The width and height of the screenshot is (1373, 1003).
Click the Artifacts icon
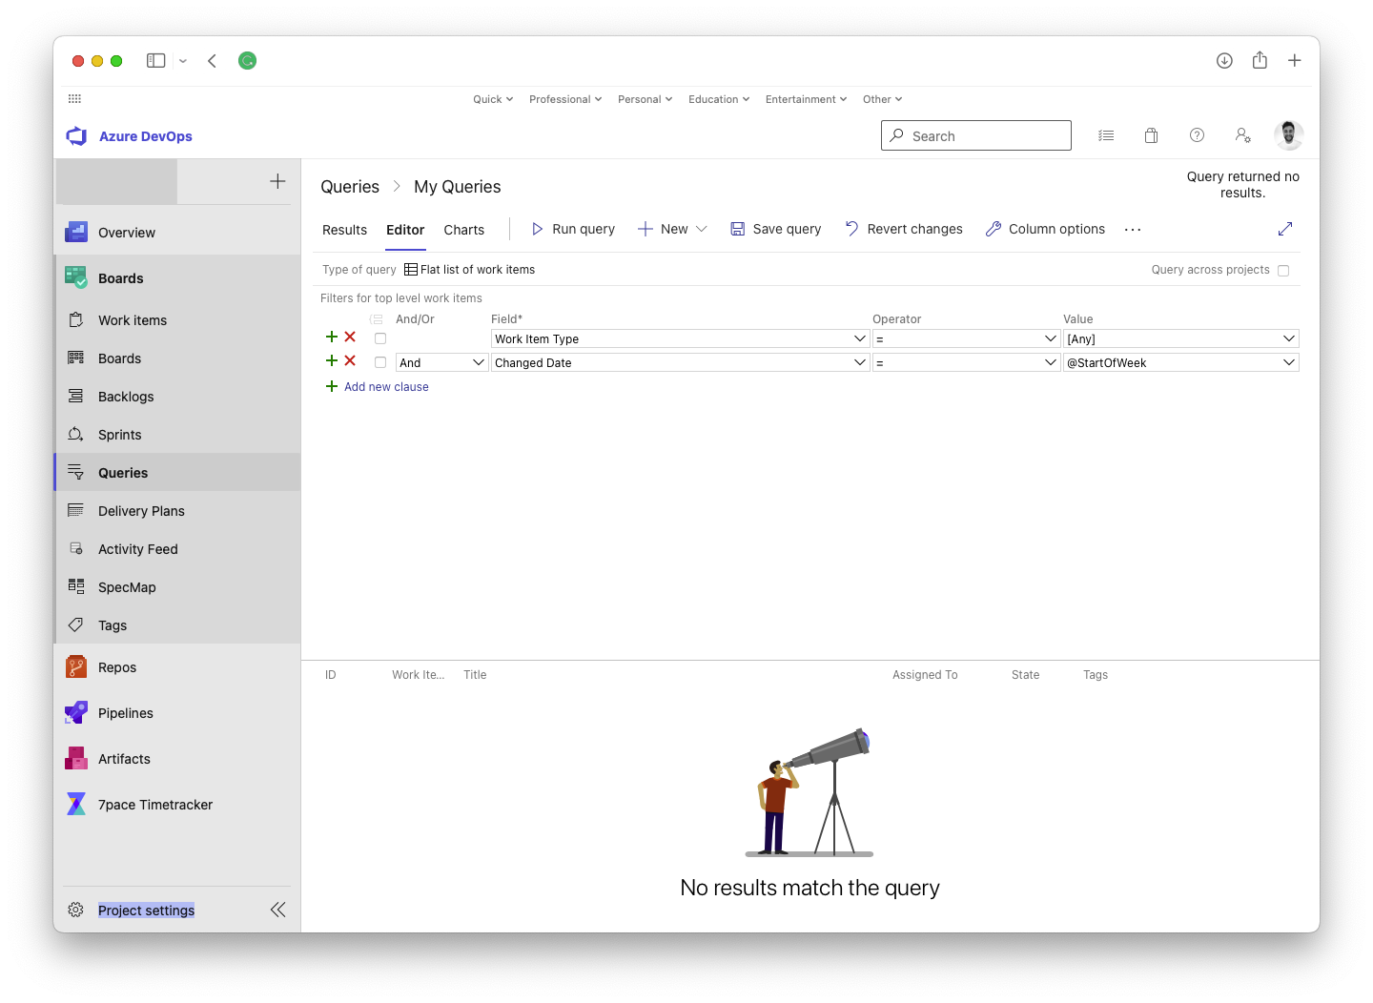coord(76,758)
